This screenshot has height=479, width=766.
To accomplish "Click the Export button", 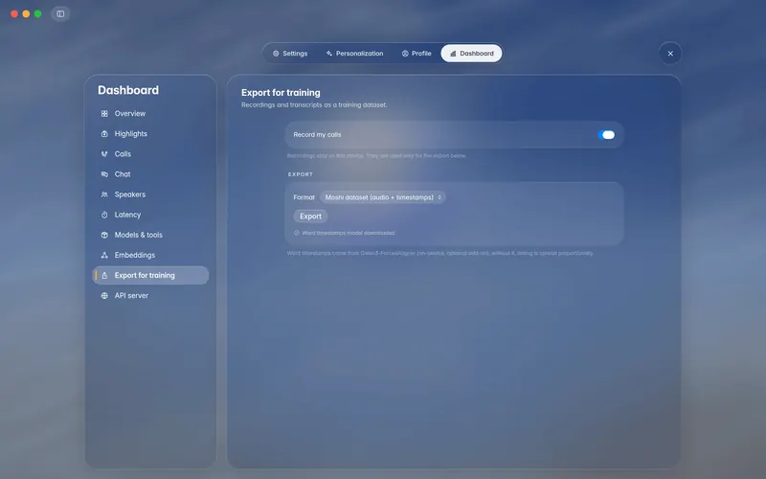I will [x=310, y=217].
